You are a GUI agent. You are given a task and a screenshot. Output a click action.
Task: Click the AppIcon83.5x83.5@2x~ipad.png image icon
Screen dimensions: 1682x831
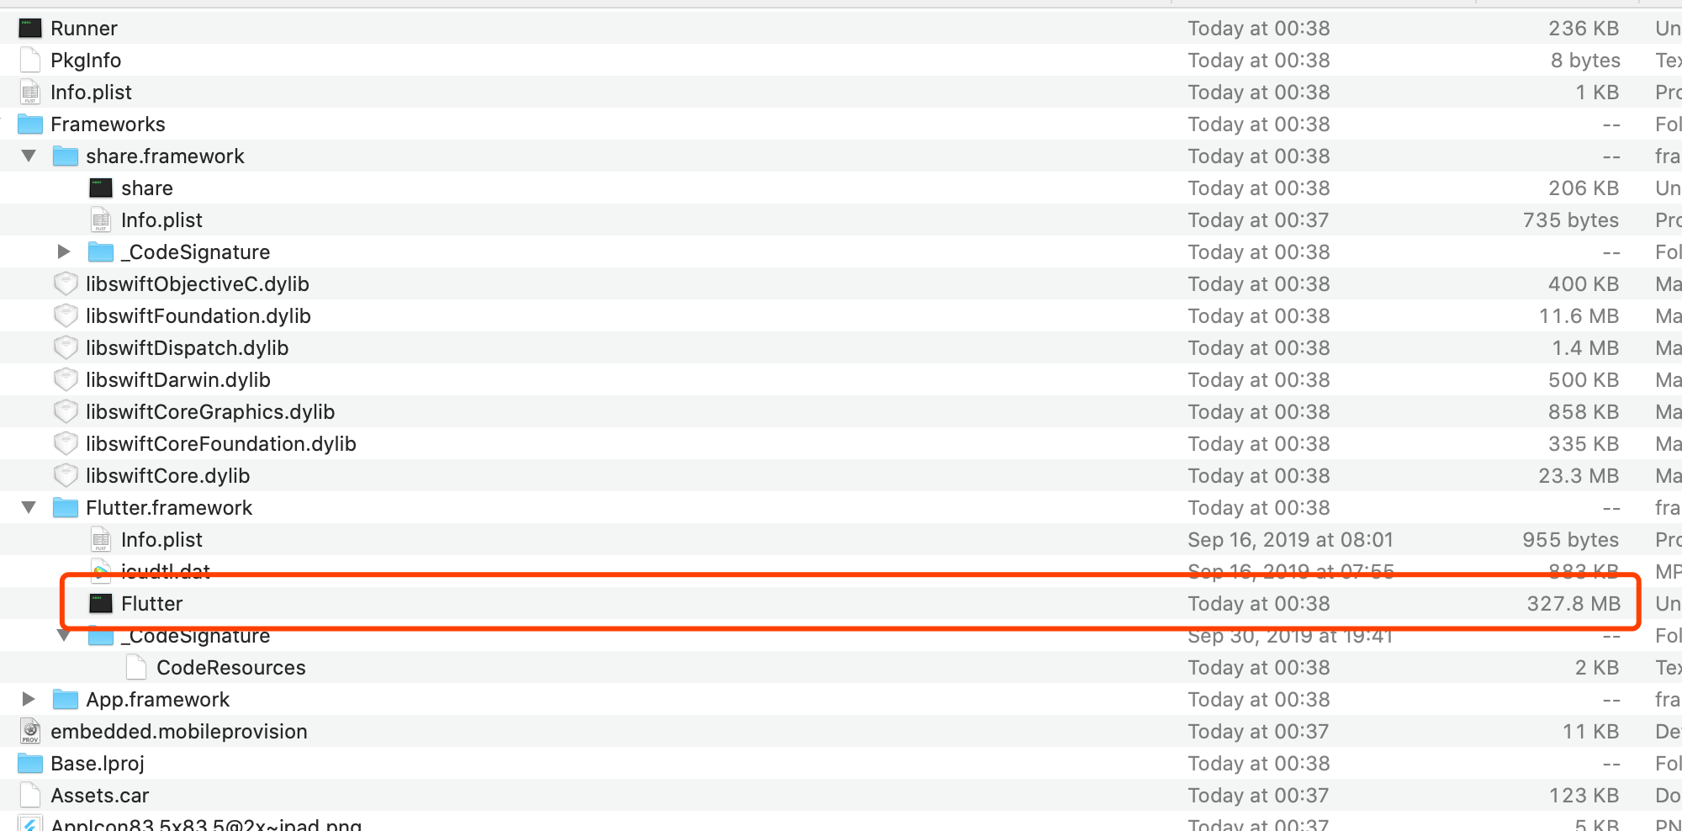29,823
